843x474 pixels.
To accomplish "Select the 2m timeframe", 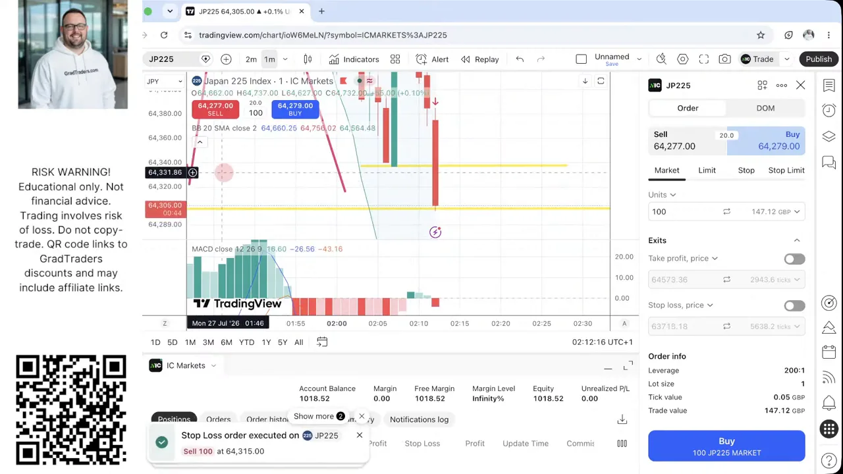I will tap(251, 59).
